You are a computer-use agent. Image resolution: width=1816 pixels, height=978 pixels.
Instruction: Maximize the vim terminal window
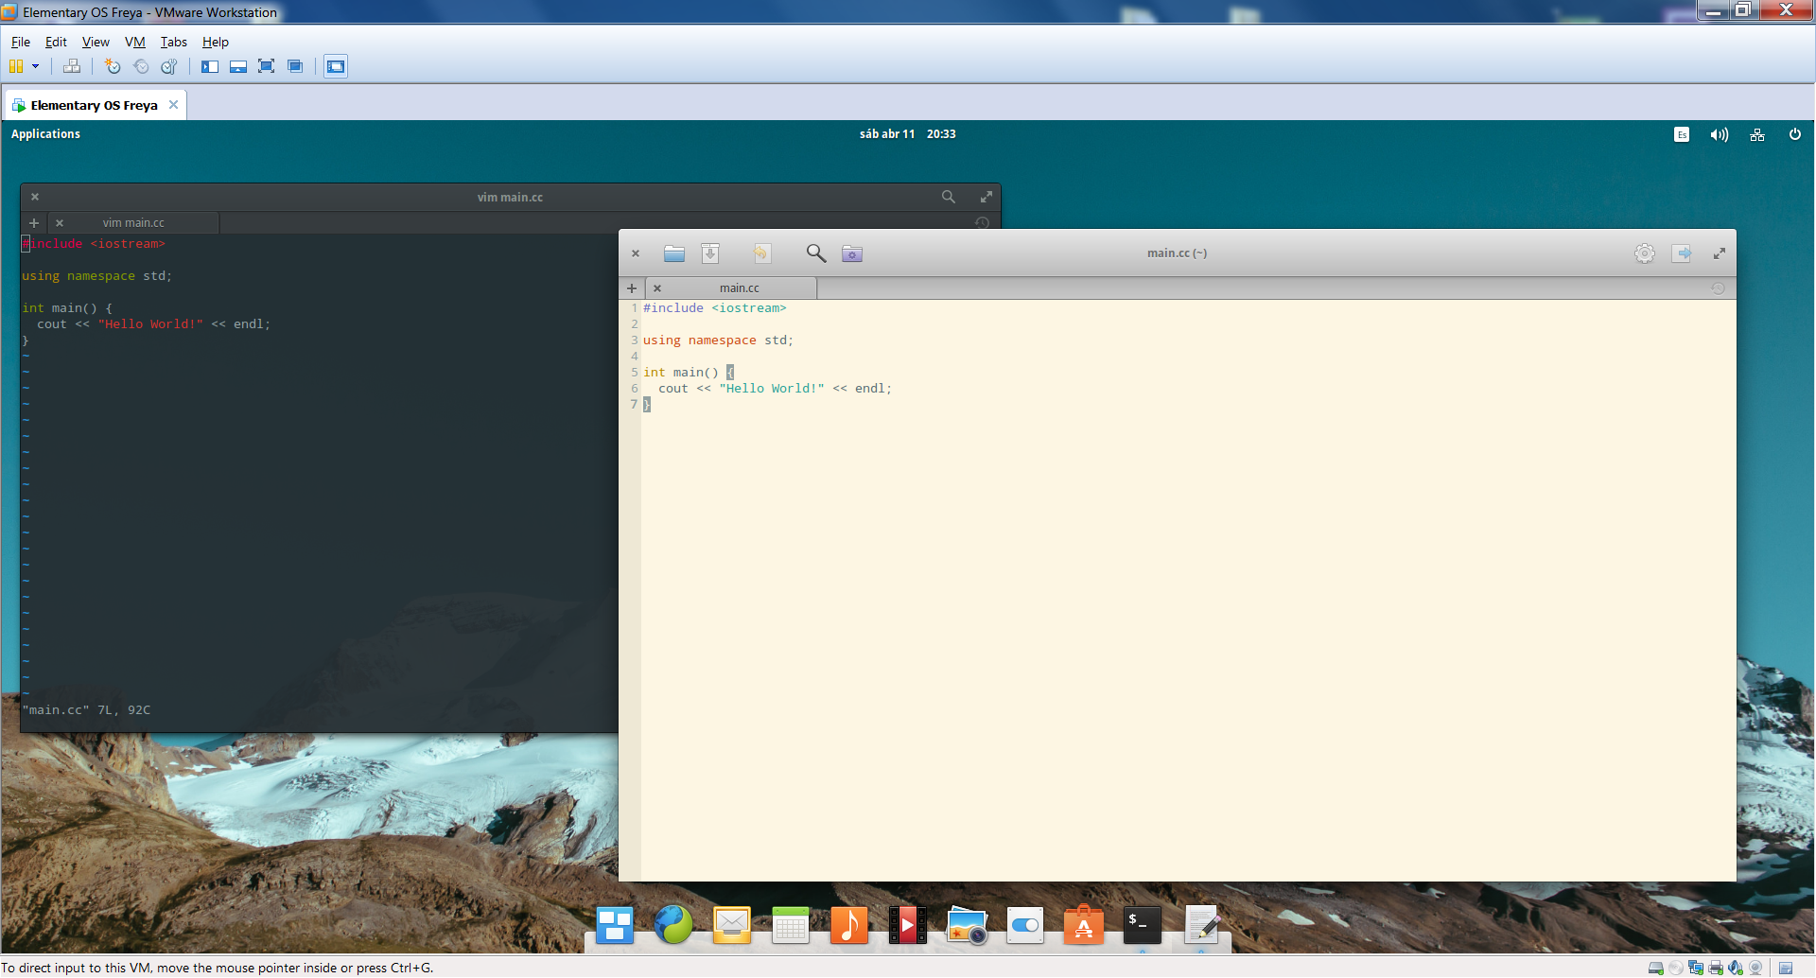click(x=987, y=197)
